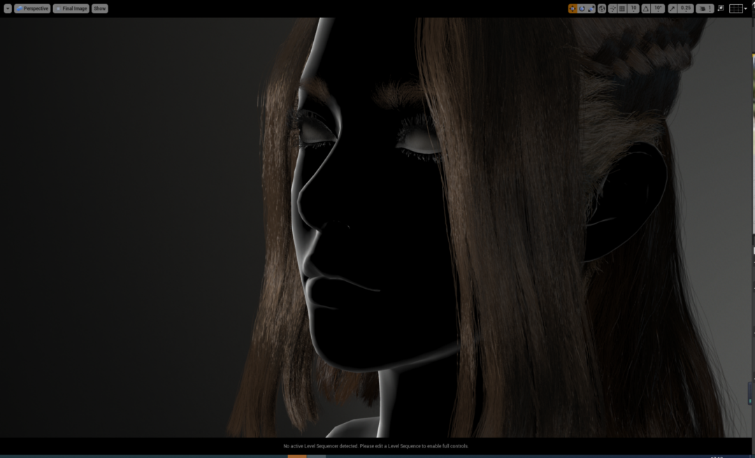Toggle rotation angle snapping
755x458 pixels.
tap(646, 8)
